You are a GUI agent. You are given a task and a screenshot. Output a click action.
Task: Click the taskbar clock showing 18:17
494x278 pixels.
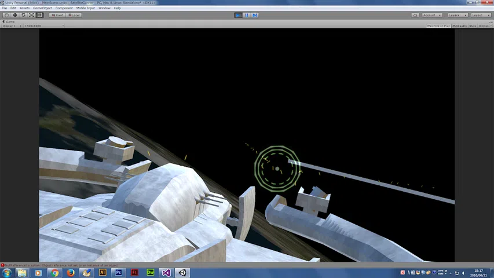[x=478, y=273]
